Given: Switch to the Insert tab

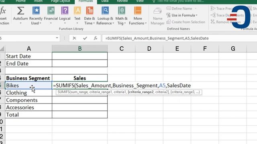Looking at the screenshot, I should (38, 1).
